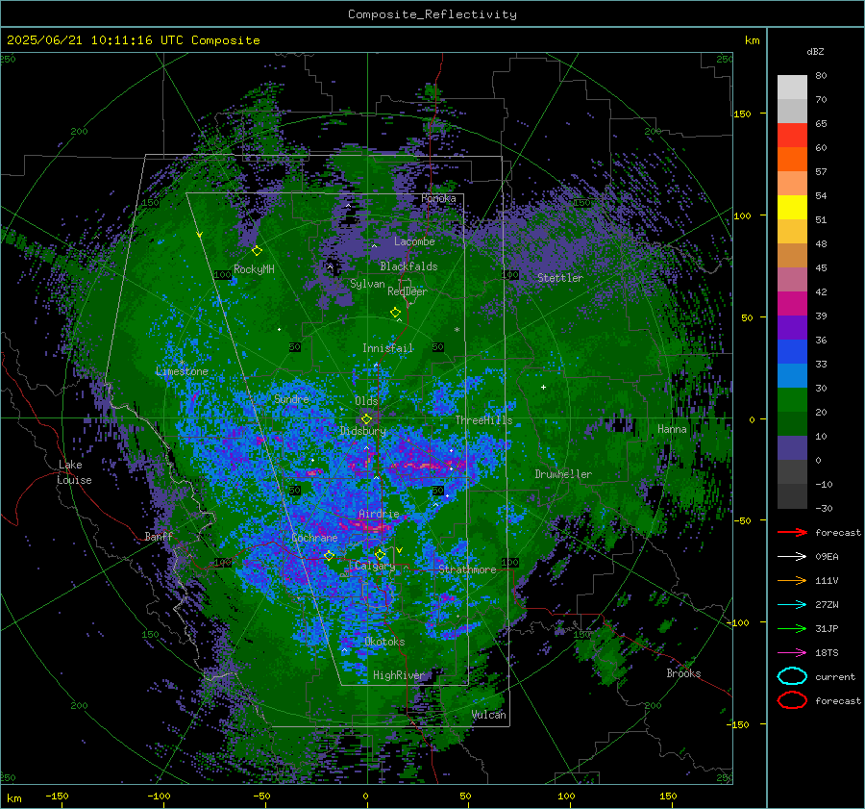Click the 150 tick on bottom axis
The width and height of the screenshot is (865, 809).
click(668, 796)
